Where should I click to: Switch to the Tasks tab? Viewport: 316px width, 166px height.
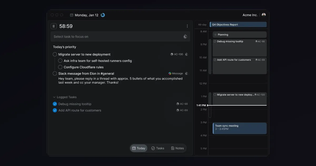158,148
